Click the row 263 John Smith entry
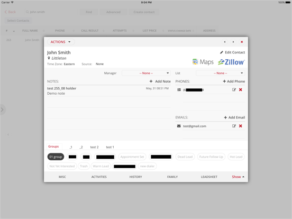This screenshot has width=292, height=219. tap(22, 40)
